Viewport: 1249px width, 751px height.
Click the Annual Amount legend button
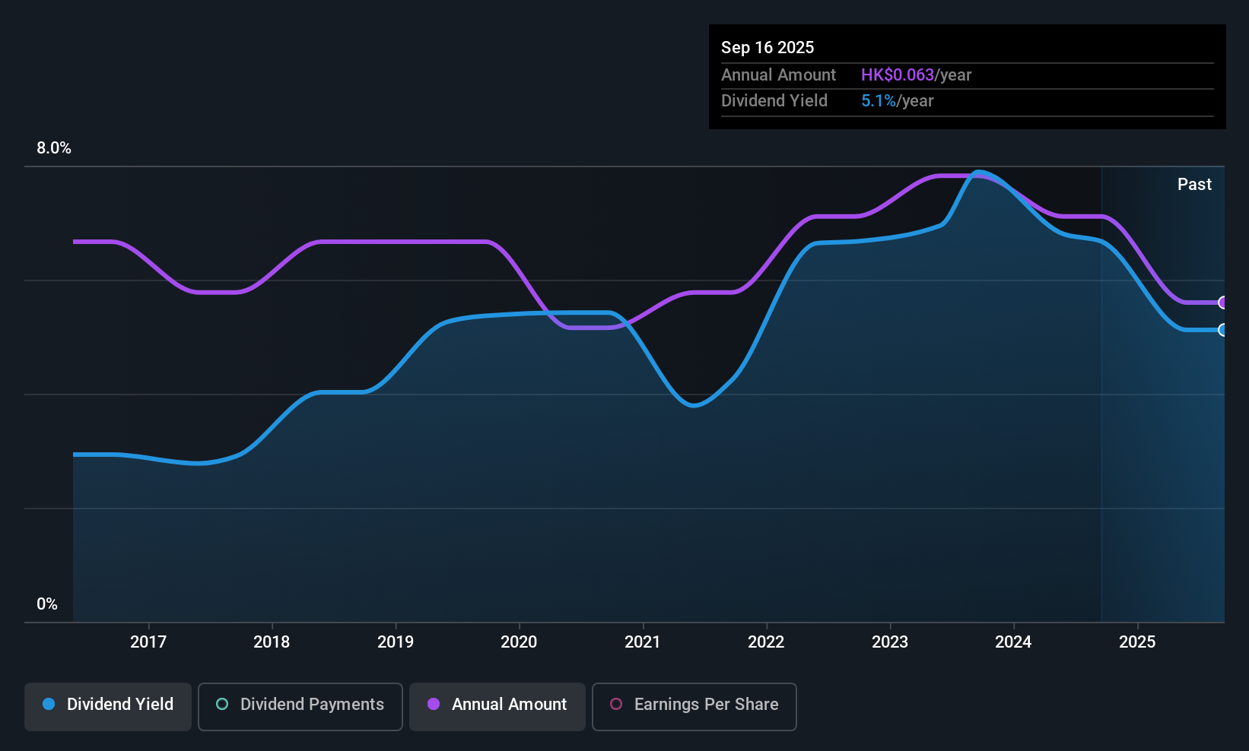(x=497, y=706)
